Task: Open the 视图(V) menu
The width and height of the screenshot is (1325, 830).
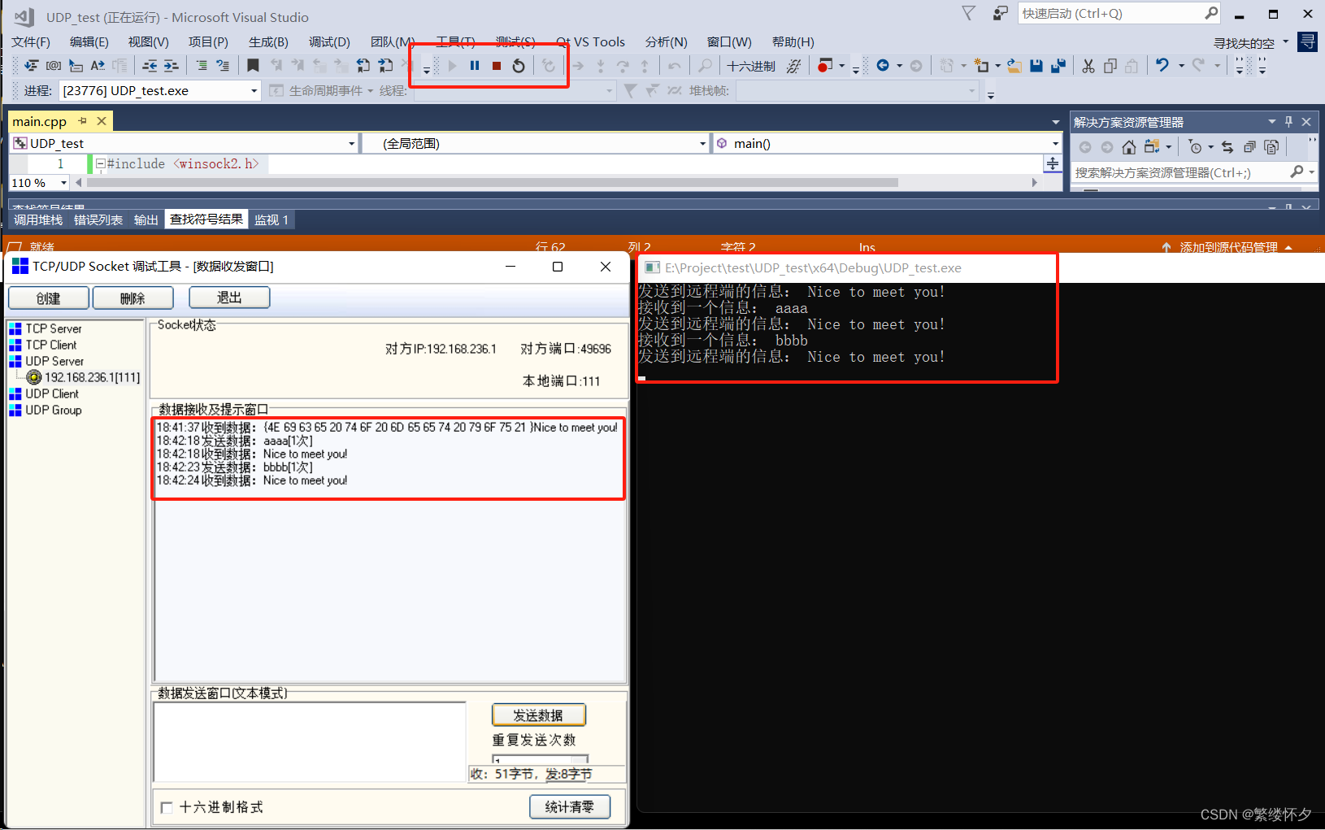Action: click(x=148, y=42)
